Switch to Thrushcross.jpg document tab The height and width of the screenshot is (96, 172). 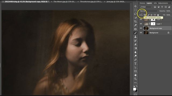[91, 2]
